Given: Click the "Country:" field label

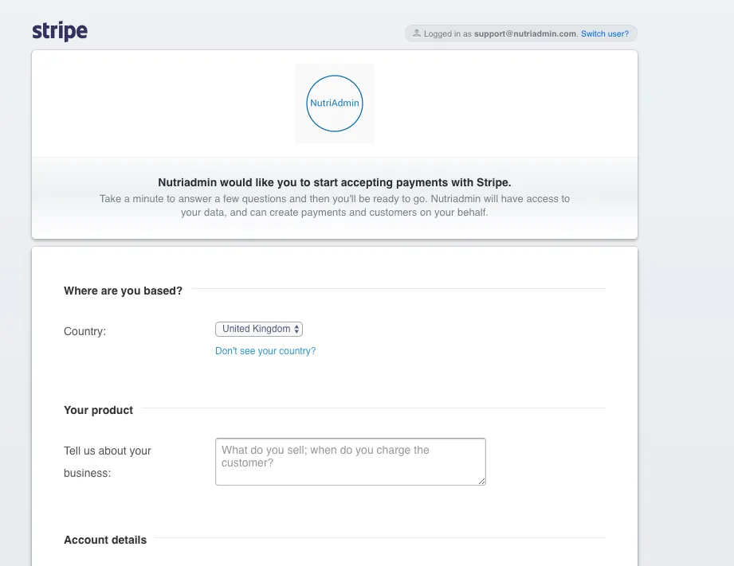Looking at the screenshot, I should 84,331.
